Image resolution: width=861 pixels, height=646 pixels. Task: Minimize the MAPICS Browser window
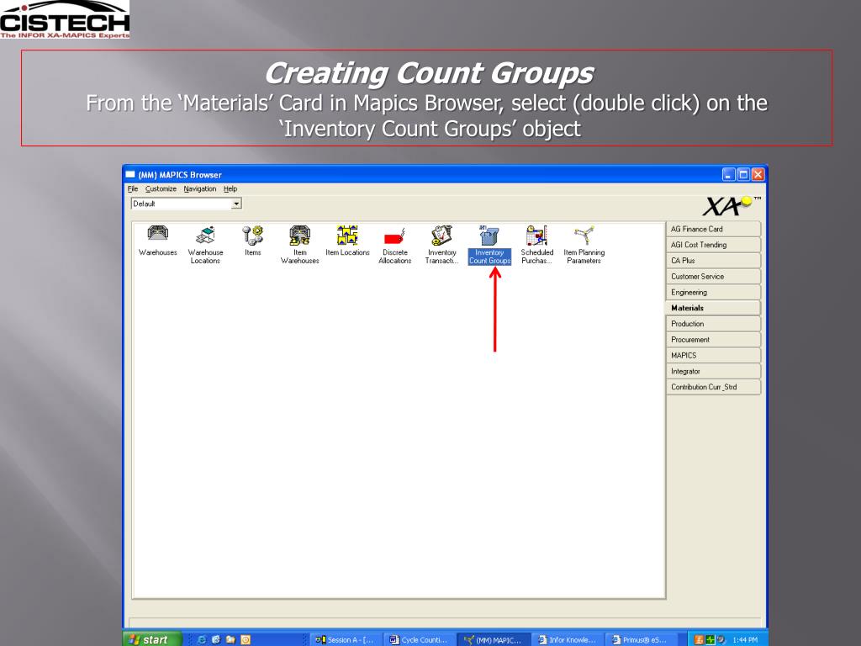729,175
